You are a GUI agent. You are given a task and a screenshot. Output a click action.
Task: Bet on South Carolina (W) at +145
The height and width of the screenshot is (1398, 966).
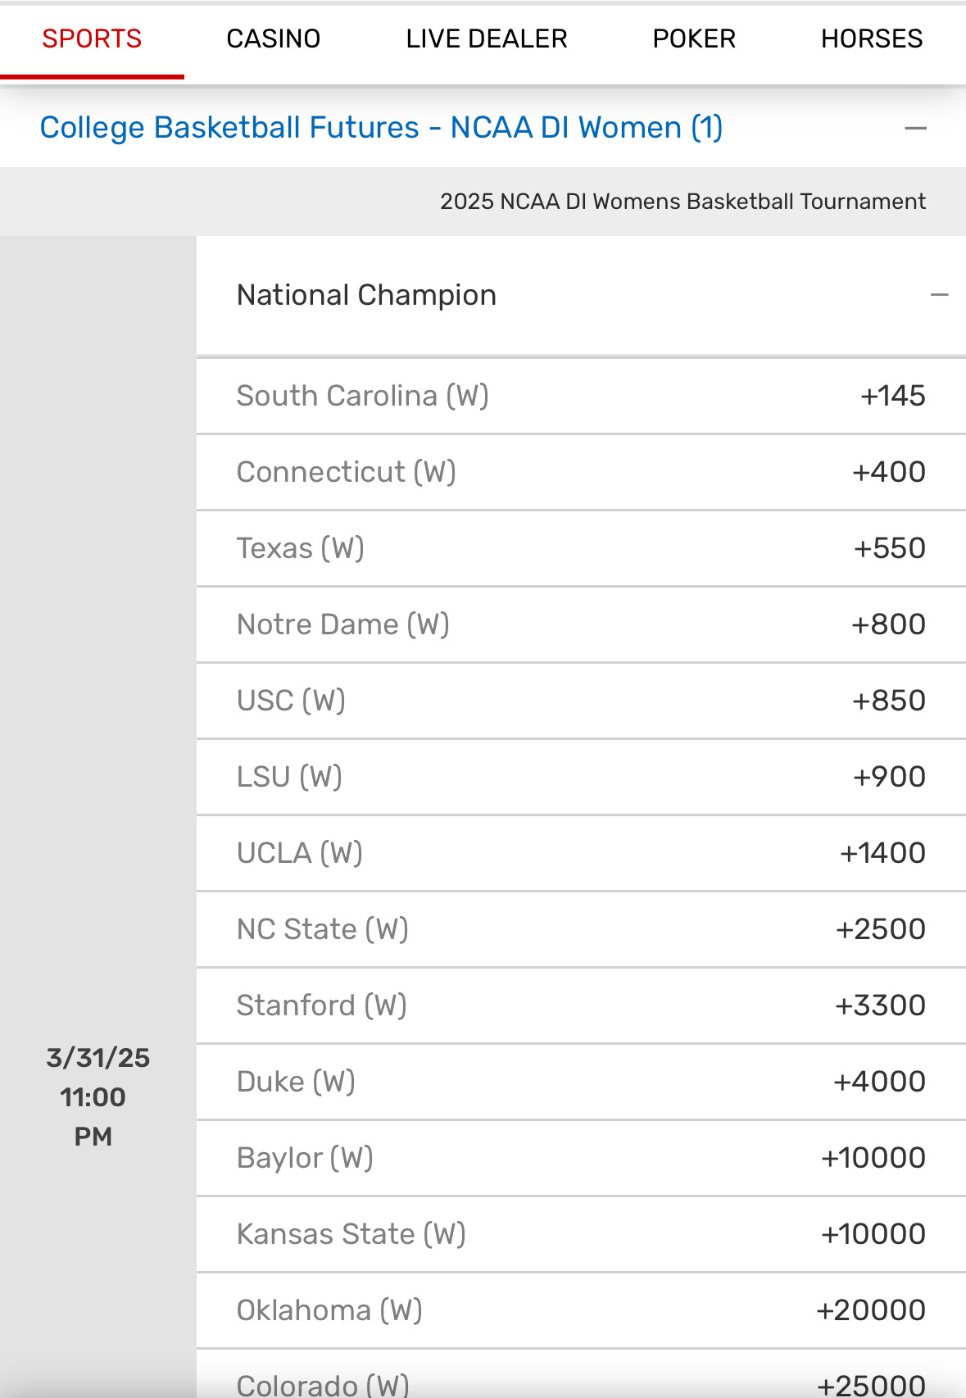pyautogui.click(x=892, y=396)
